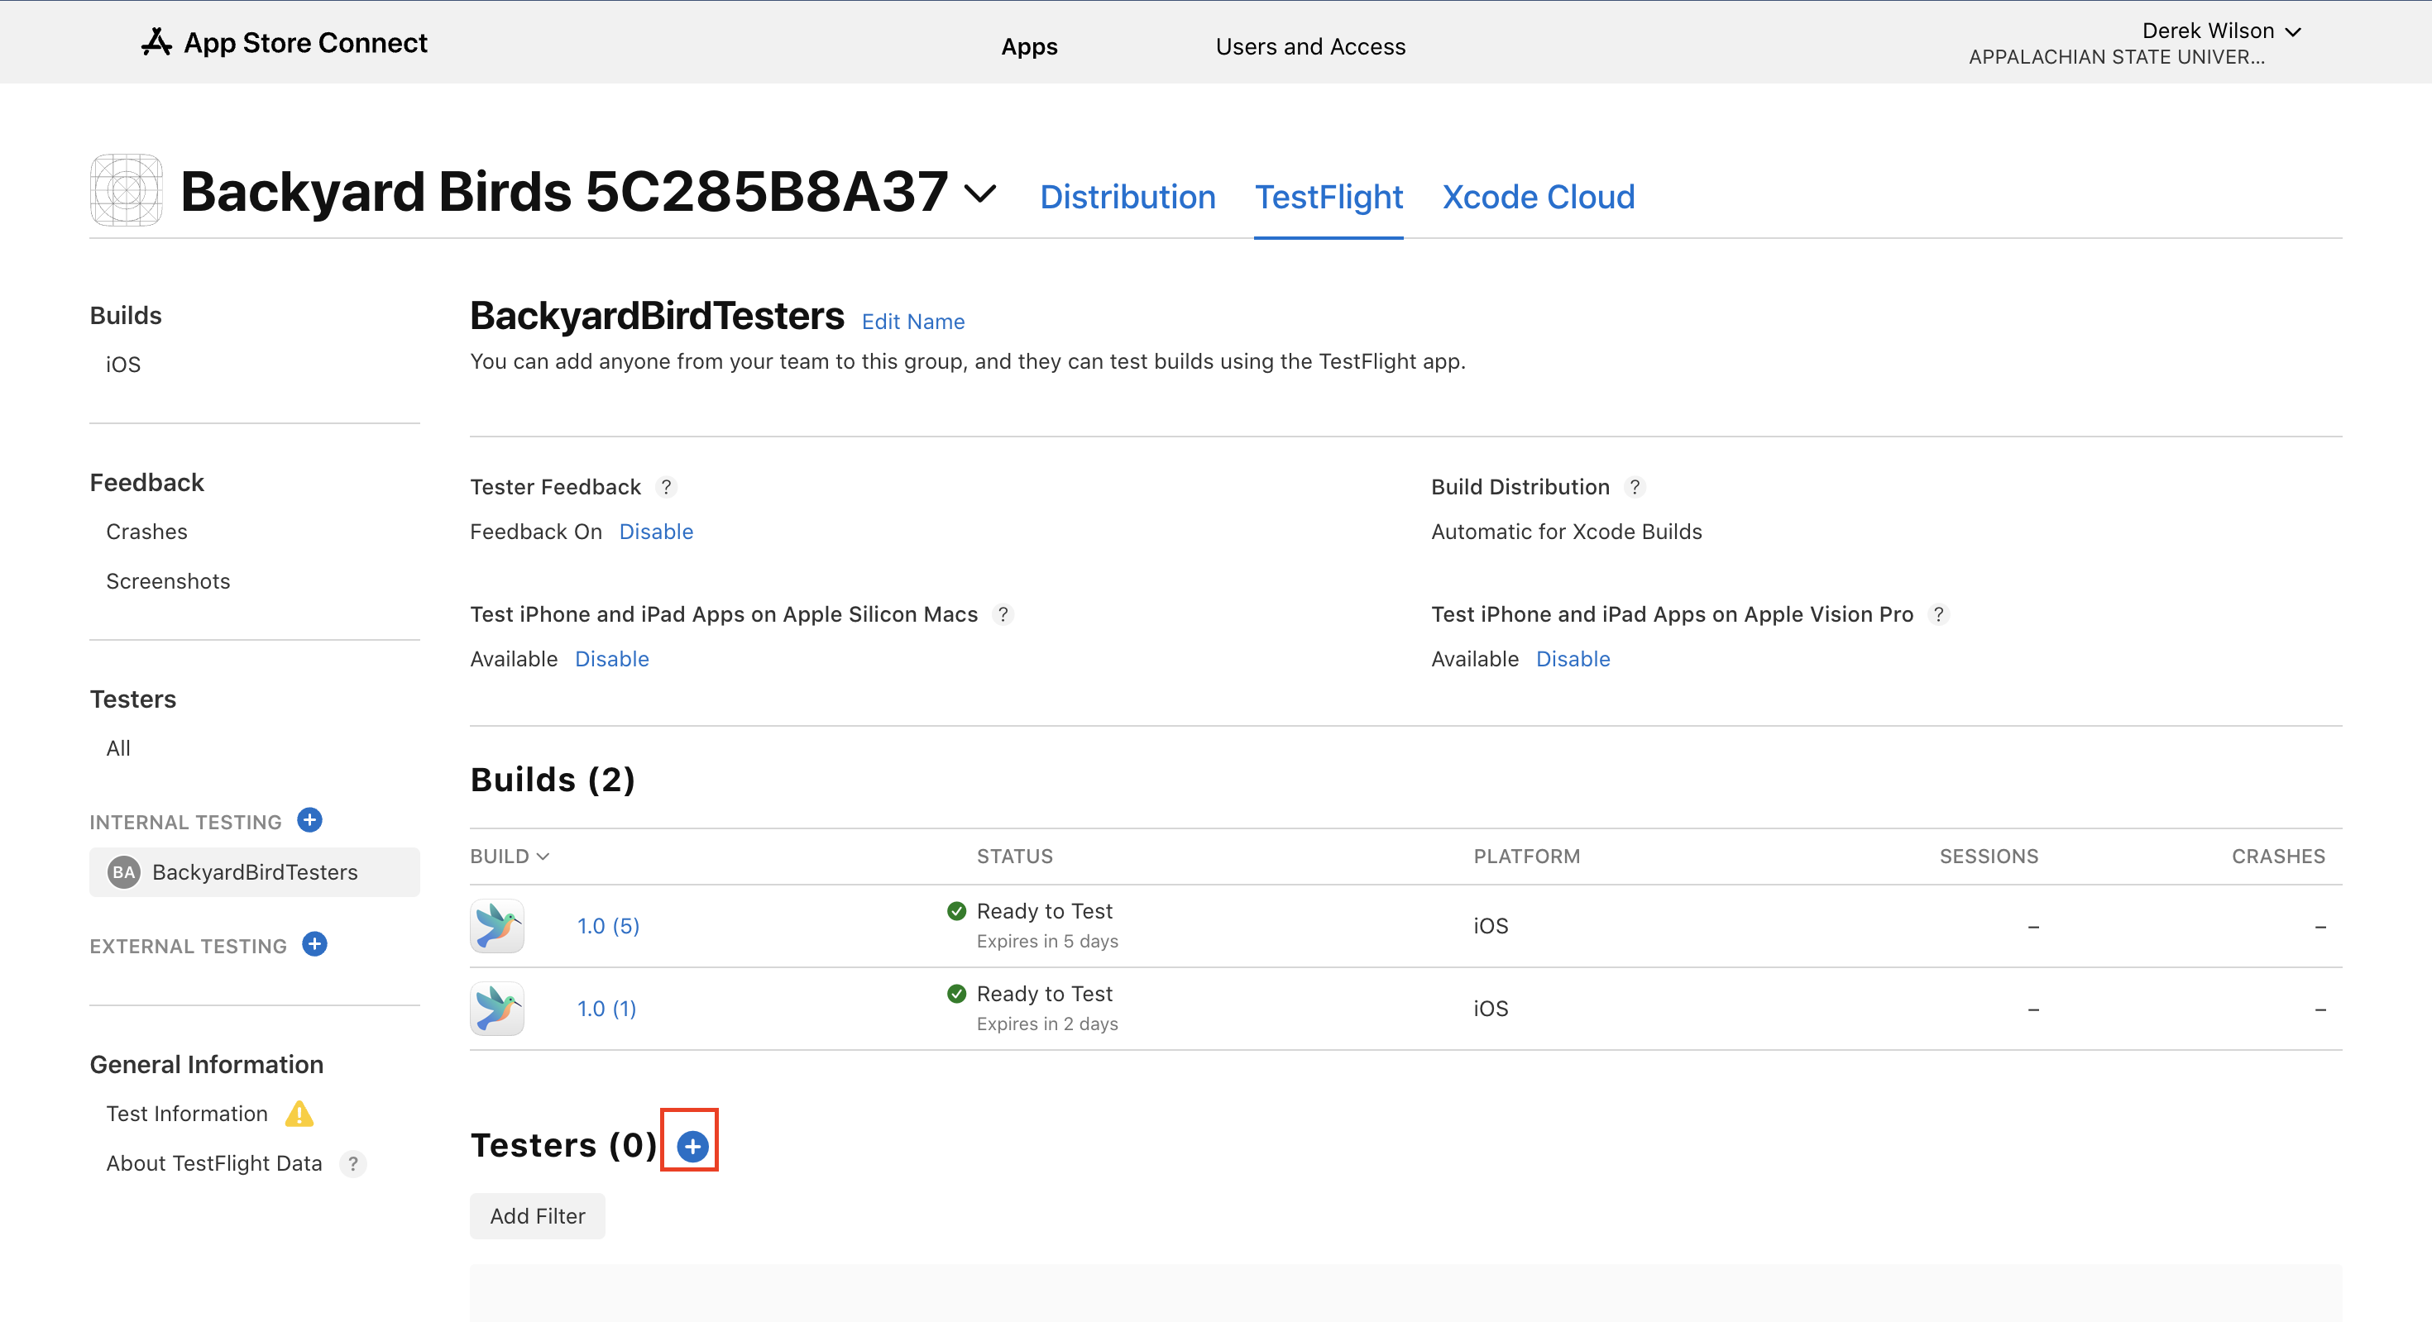
Task: Click 'Automatic for Xcode Builds' text
Action: tap(1566, 532)
